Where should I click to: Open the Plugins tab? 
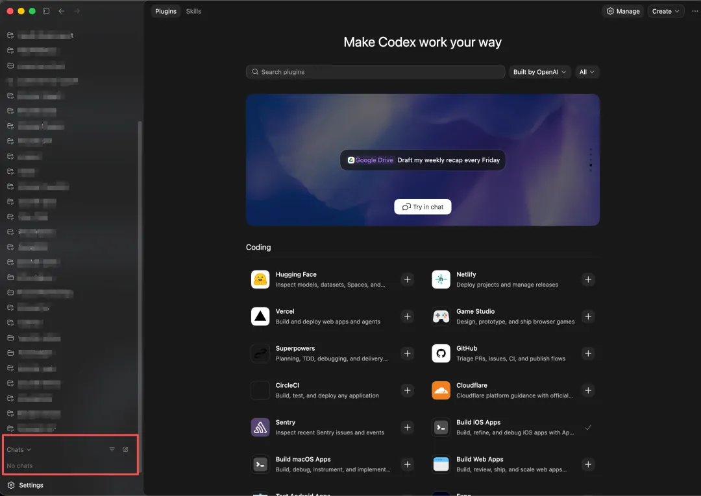[x=166, y=11]
